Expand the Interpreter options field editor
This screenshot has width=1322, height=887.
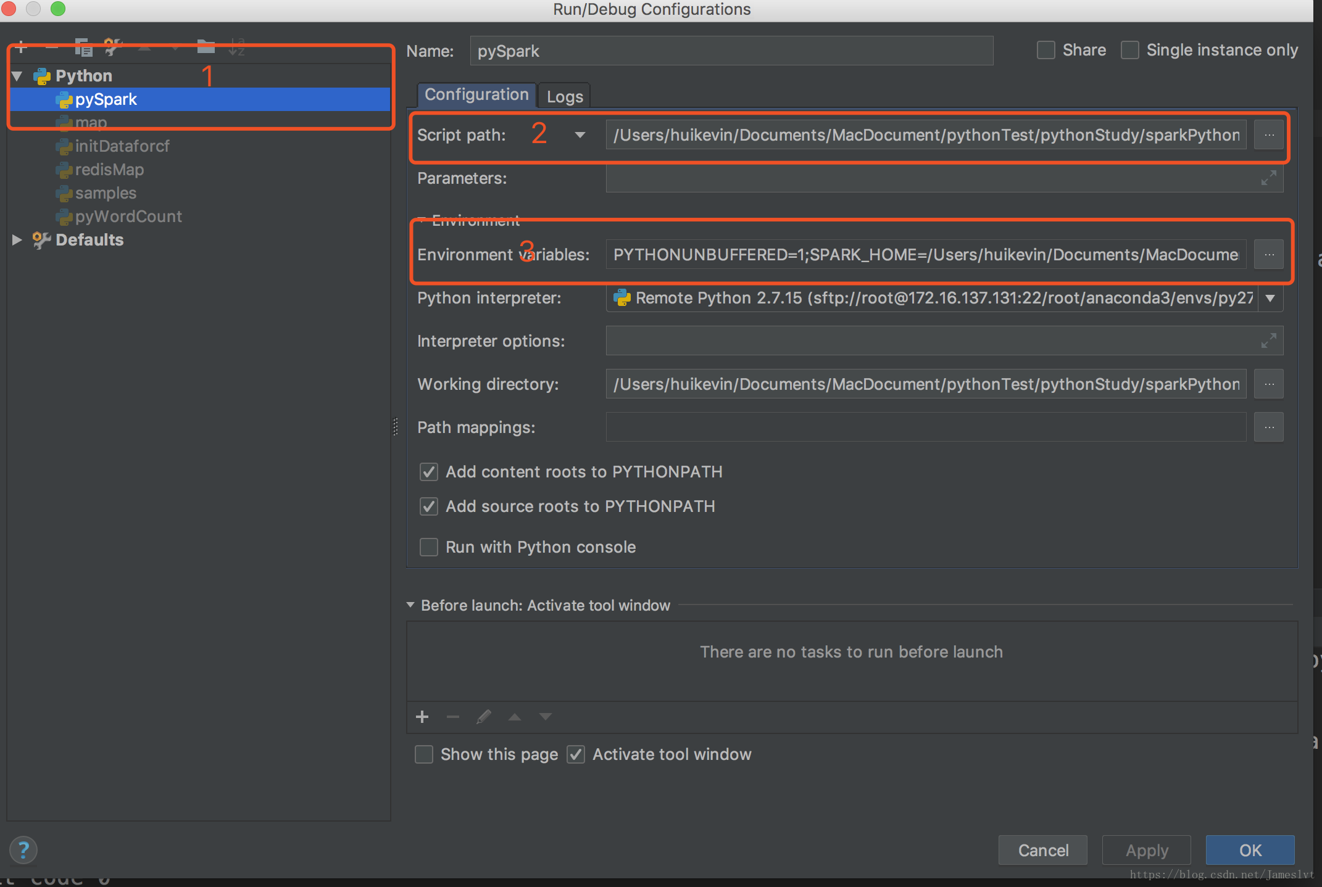[1269, 340]
